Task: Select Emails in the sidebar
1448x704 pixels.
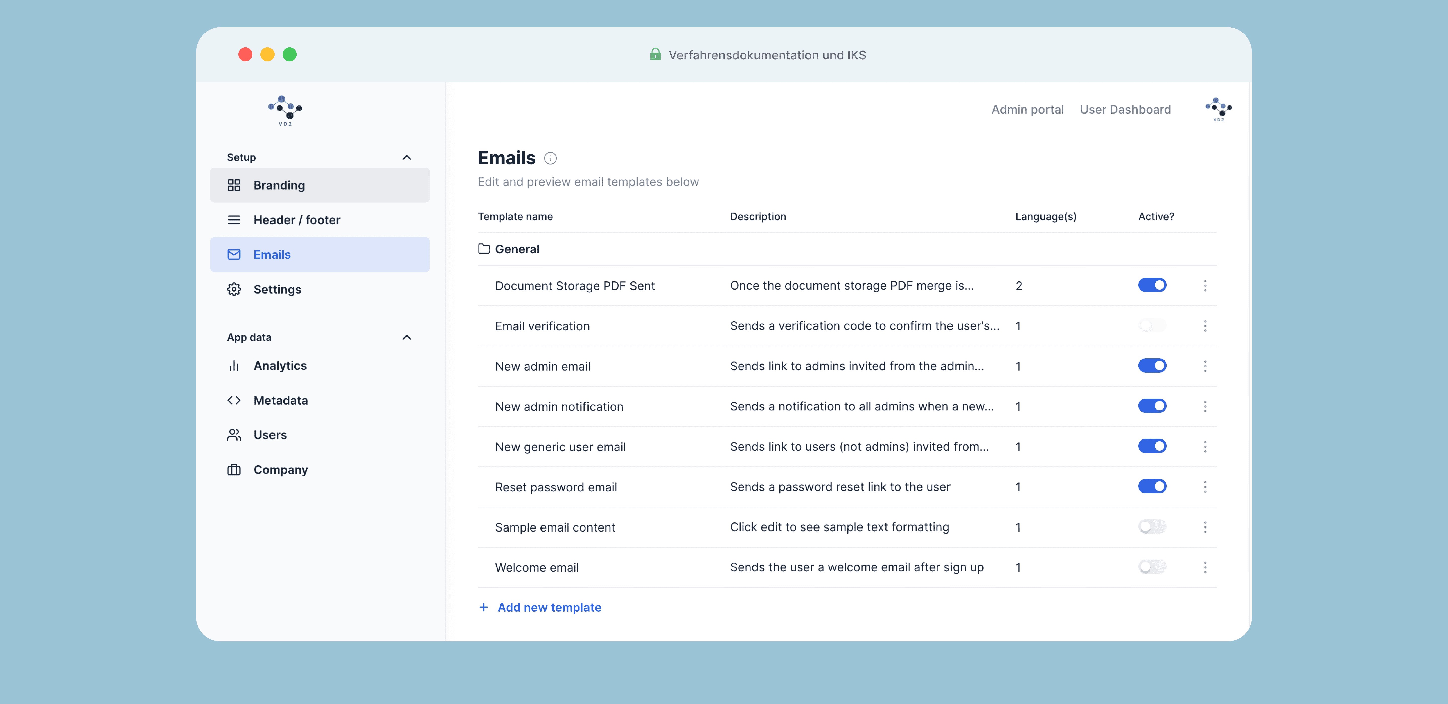Action: coord(320,255)
